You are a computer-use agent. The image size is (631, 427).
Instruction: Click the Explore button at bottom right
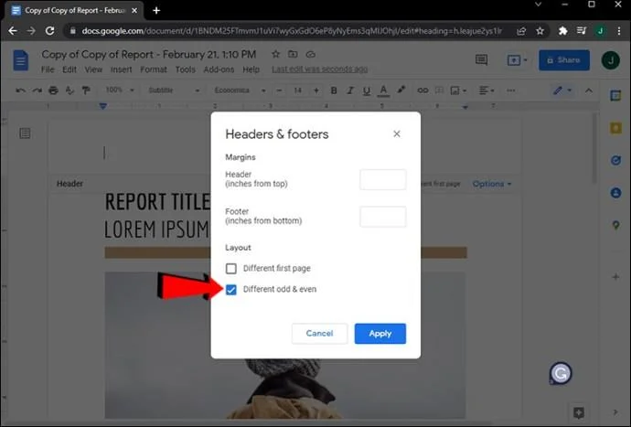[579, 412]
